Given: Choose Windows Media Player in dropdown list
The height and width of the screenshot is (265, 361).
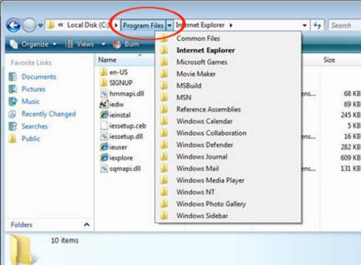Looking at the screenshot, I should pos(228,180).
